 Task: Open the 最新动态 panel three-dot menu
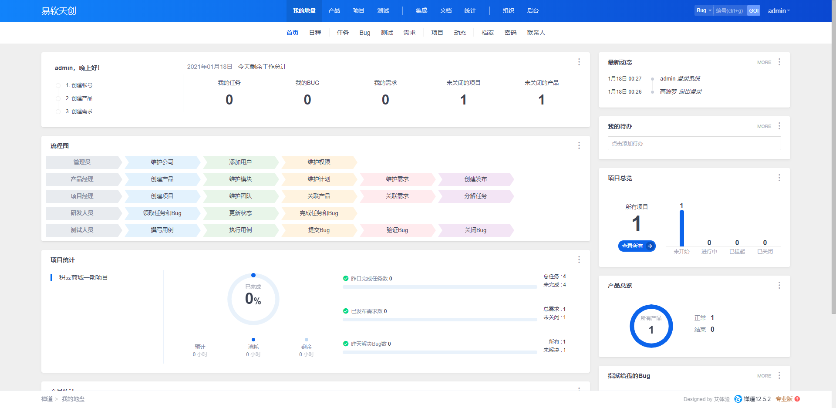coord(779,62)
